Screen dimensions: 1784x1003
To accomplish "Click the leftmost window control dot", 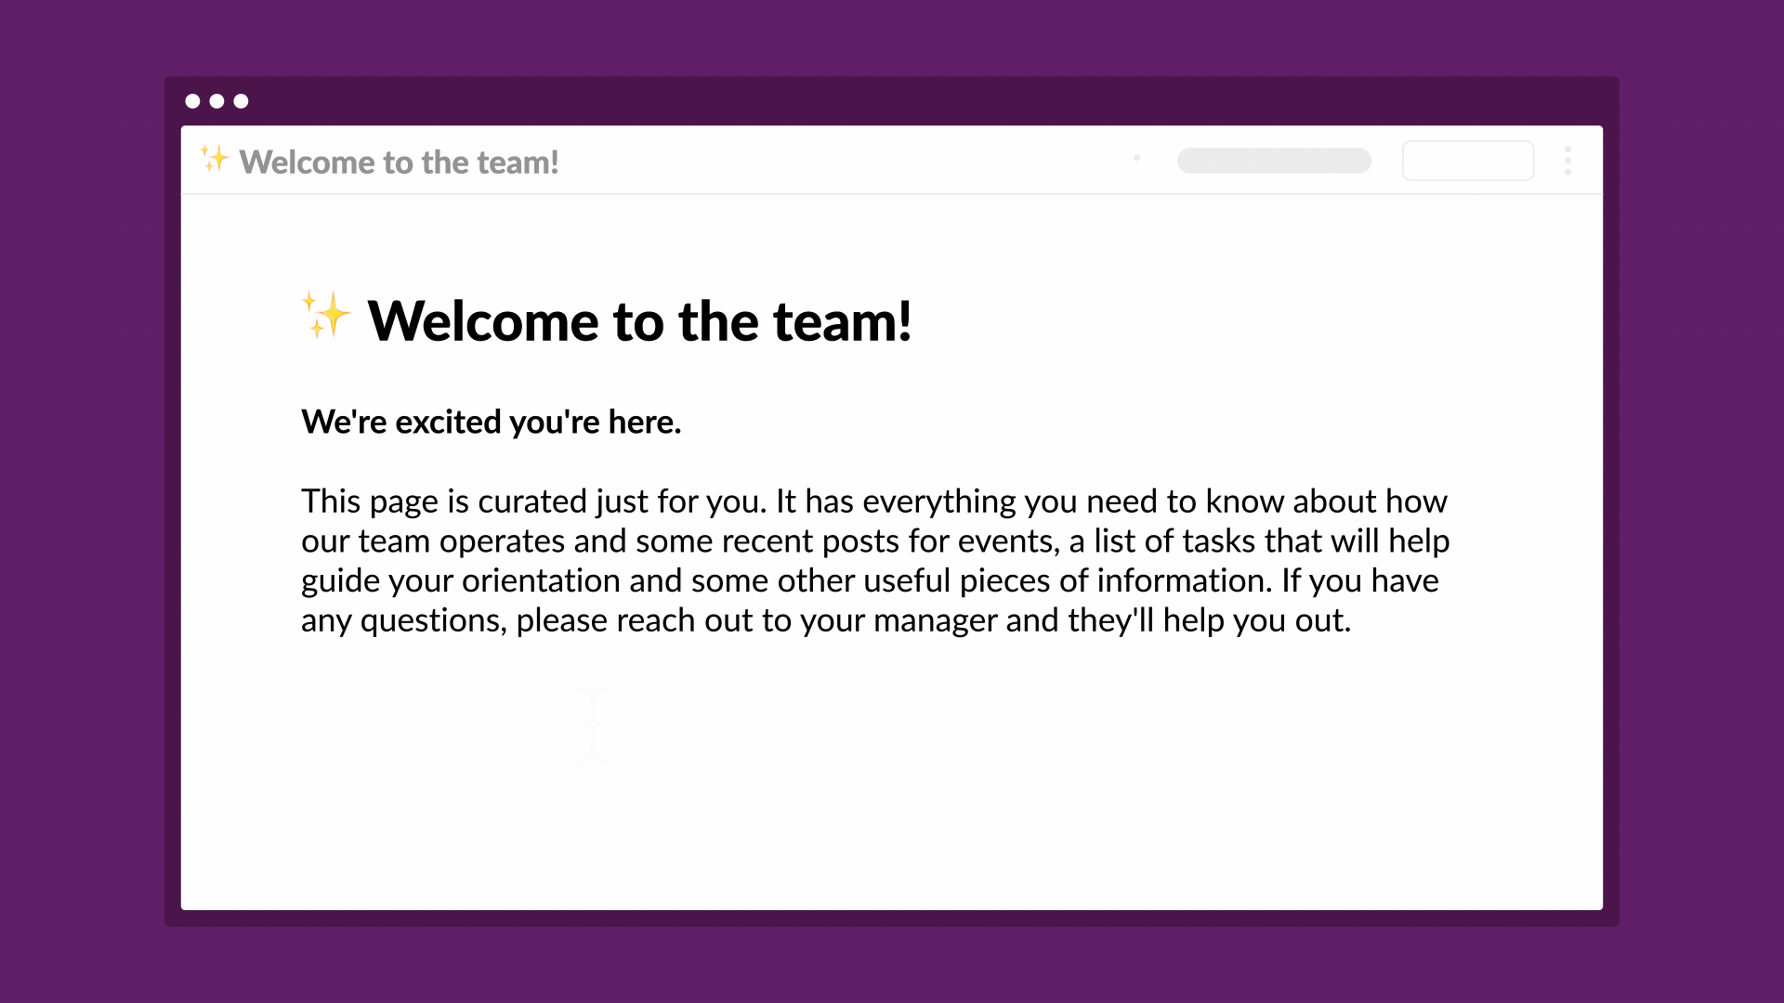I will [192, 101].
